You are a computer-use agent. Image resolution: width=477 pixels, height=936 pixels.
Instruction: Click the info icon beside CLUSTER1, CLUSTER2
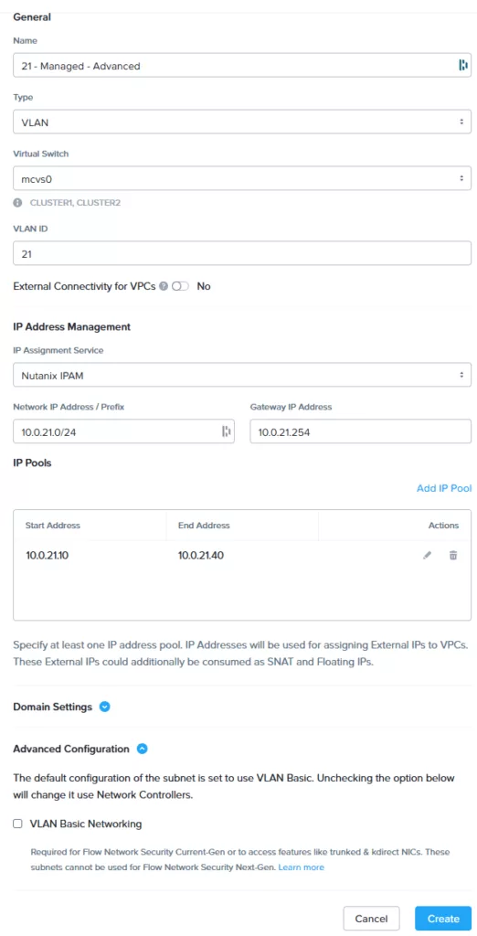tap(18, 202)
